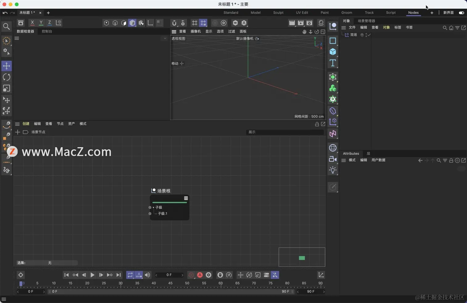
Task: Add a Cube primitive from the palette
Action: coord(333,52)
